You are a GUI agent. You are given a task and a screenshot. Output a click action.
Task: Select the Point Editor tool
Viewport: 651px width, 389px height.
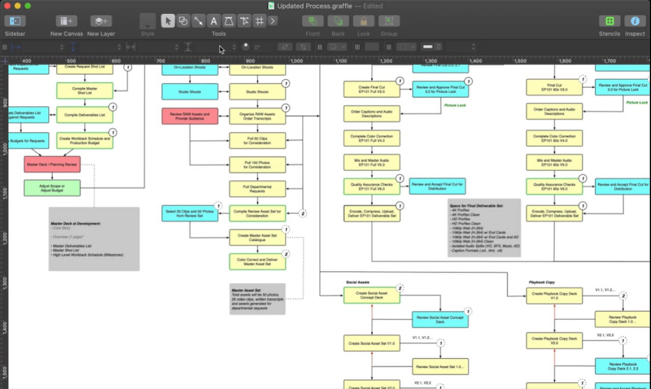244,20
